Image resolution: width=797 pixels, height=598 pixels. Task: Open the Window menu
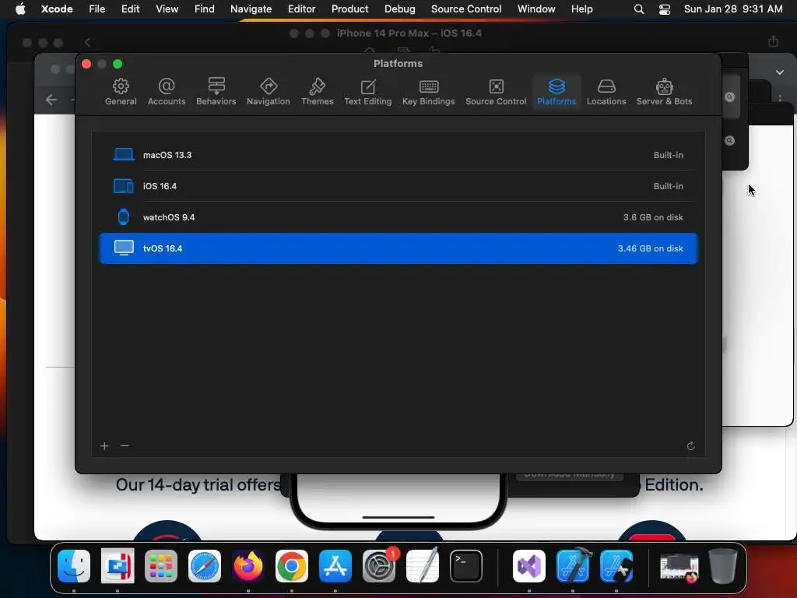pos(536,9)
